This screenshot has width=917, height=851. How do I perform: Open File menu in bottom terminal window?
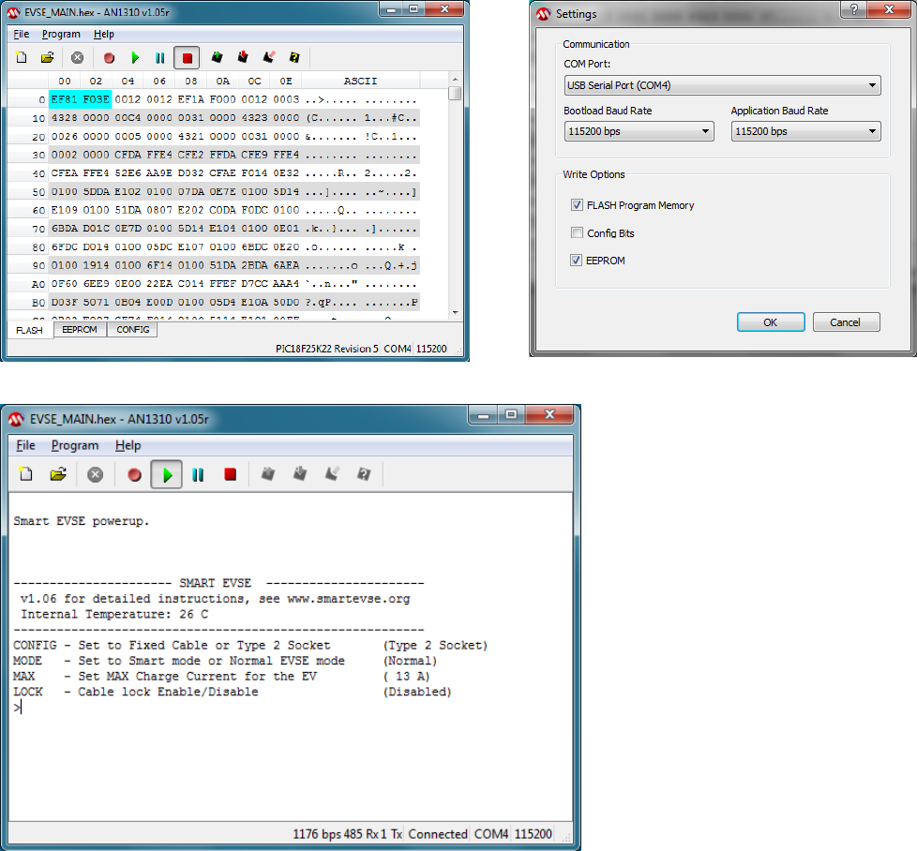tap(25, 445)
